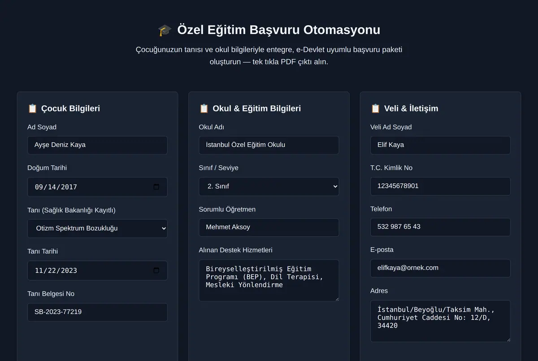Click the Özel Eğitim Başvuru Otomasyonu heading
Image resolution: width=538 pixels, height=361 pixels.
click(278, 30)
